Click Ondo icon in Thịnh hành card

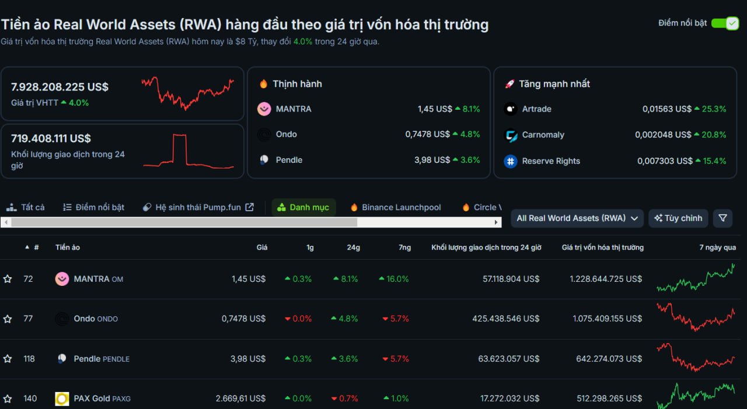point(264,135)
